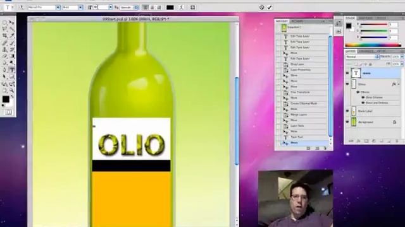This screenshot has height=227, width=405.
Task: Select the Crop tool
Action: click(x=4, y=35)
